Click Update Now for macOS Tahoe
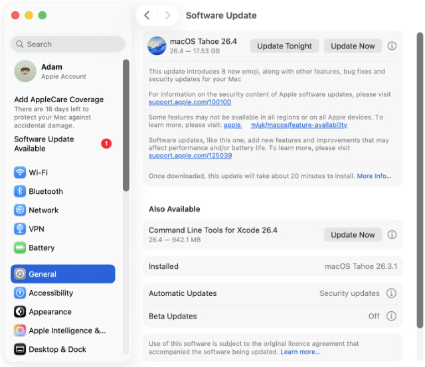 click(353, 46)
